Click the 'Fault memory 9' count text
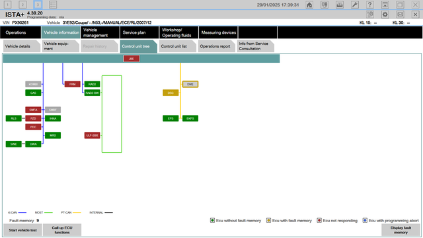 click(24, 220)
